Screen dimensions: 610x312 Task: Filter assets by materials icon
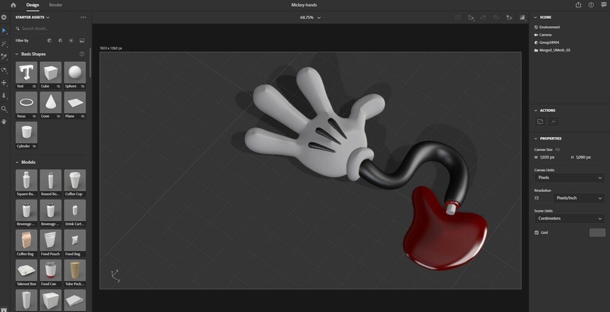point(60,41)
